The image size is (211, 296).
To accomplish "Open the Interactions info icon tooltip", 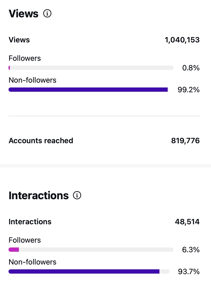I will pos(77,195).
